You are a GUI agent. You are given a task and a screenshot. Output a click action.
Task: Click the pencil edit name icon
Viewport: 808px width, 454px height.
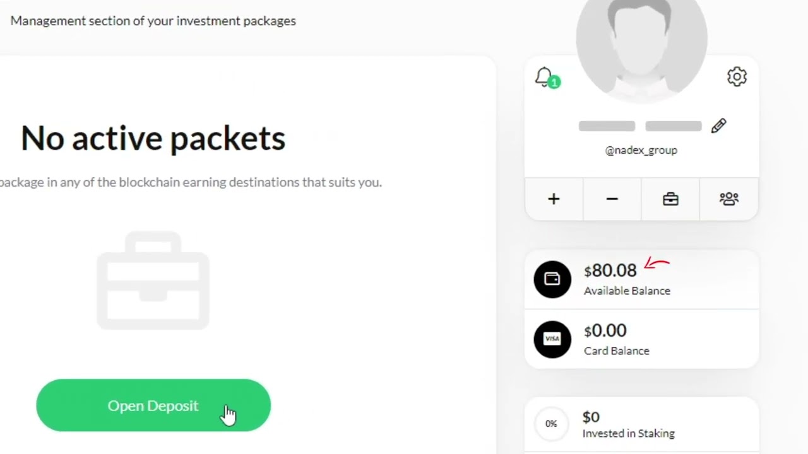click(718, 126)
